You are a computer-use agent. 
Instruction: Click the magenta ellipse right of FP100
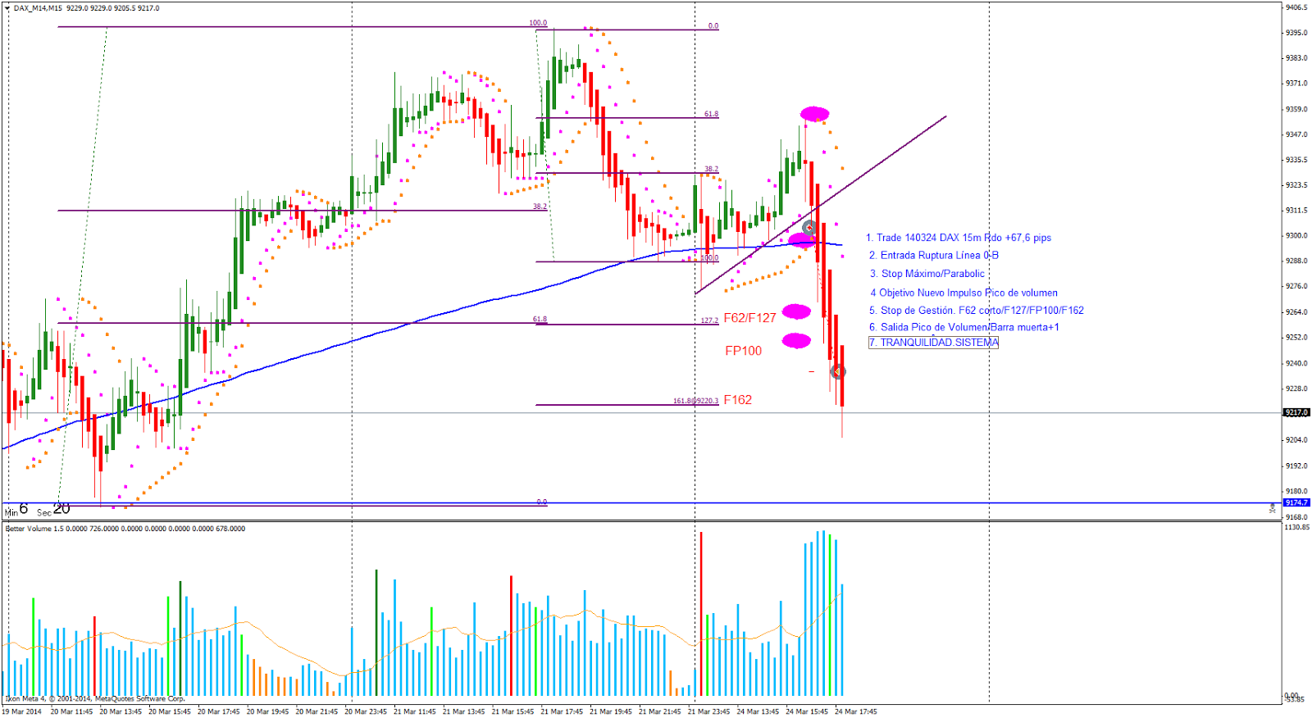(x=796, y=341)
